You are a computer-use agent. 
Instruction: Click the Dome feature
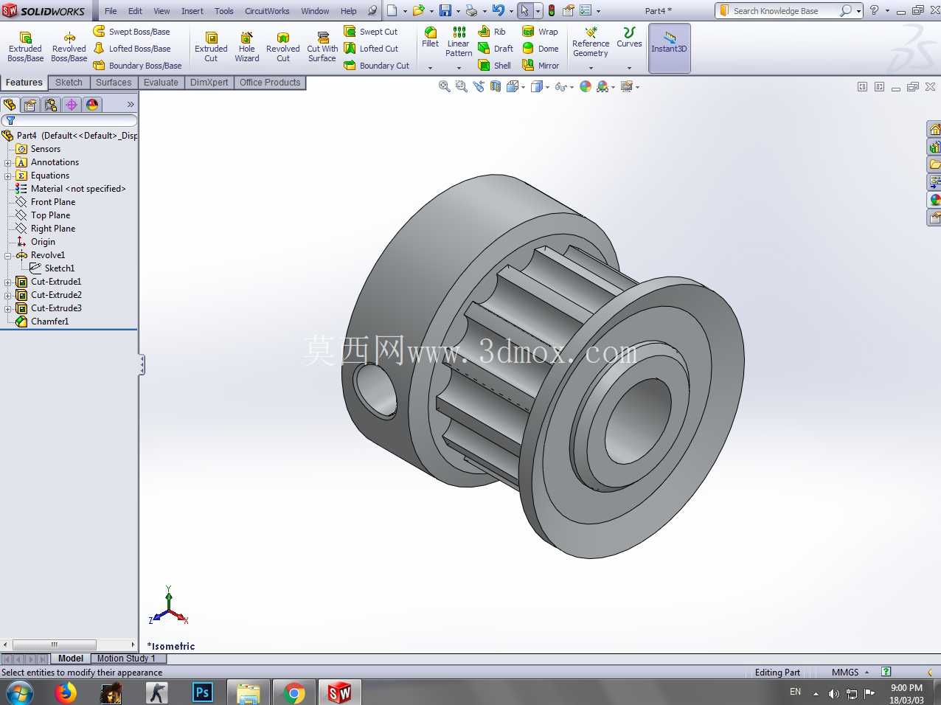click(541, 49)
